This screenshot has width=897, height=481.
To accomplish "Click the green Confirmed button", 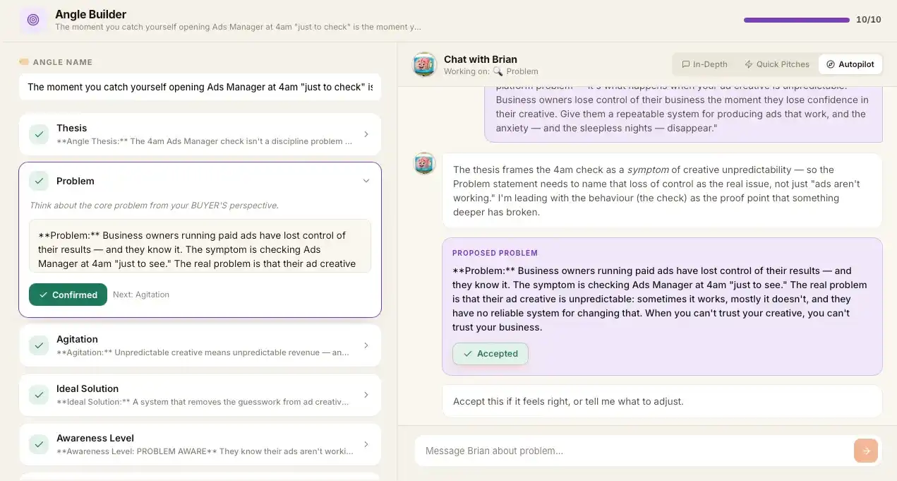I will (x=68, y=295).
